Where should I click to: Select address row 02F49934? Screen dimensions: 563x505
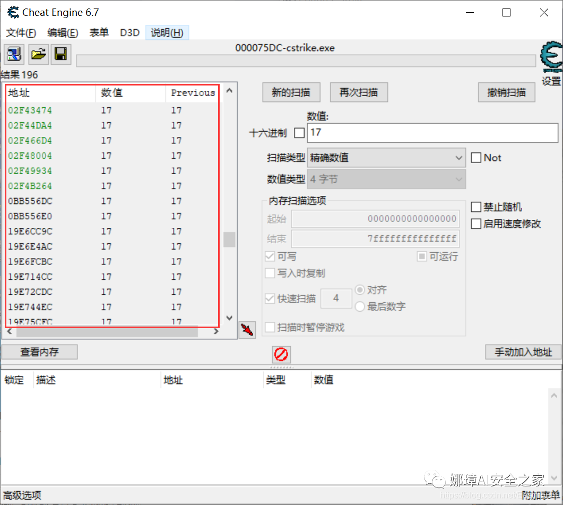click(112, 171)
